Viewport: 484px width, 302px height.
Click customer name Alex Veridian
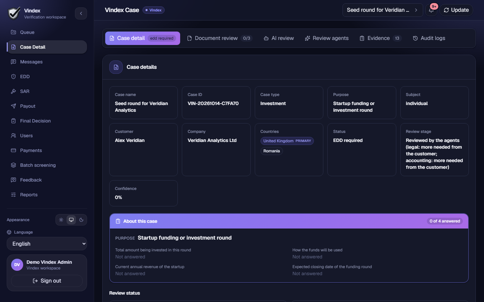(x=130, y=140)
